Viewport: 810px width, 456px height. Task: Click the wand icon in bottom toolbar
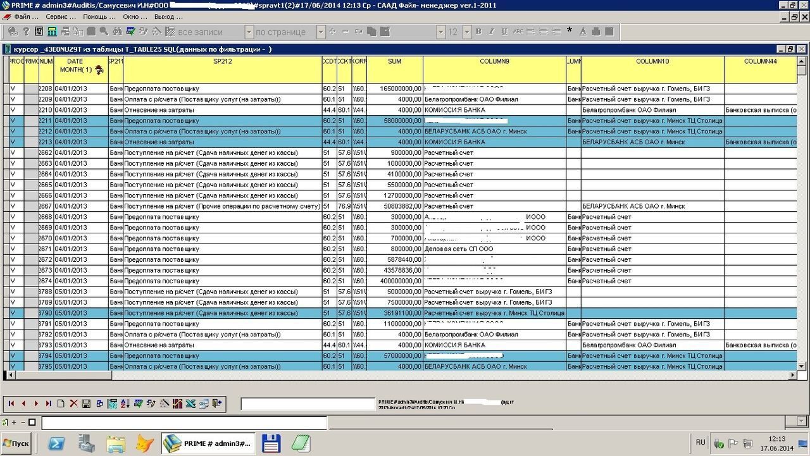165,404
